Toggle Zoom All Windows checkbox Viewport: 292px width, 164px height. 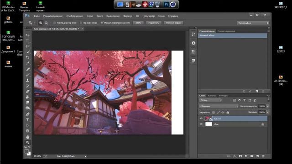tap(81, 23)
